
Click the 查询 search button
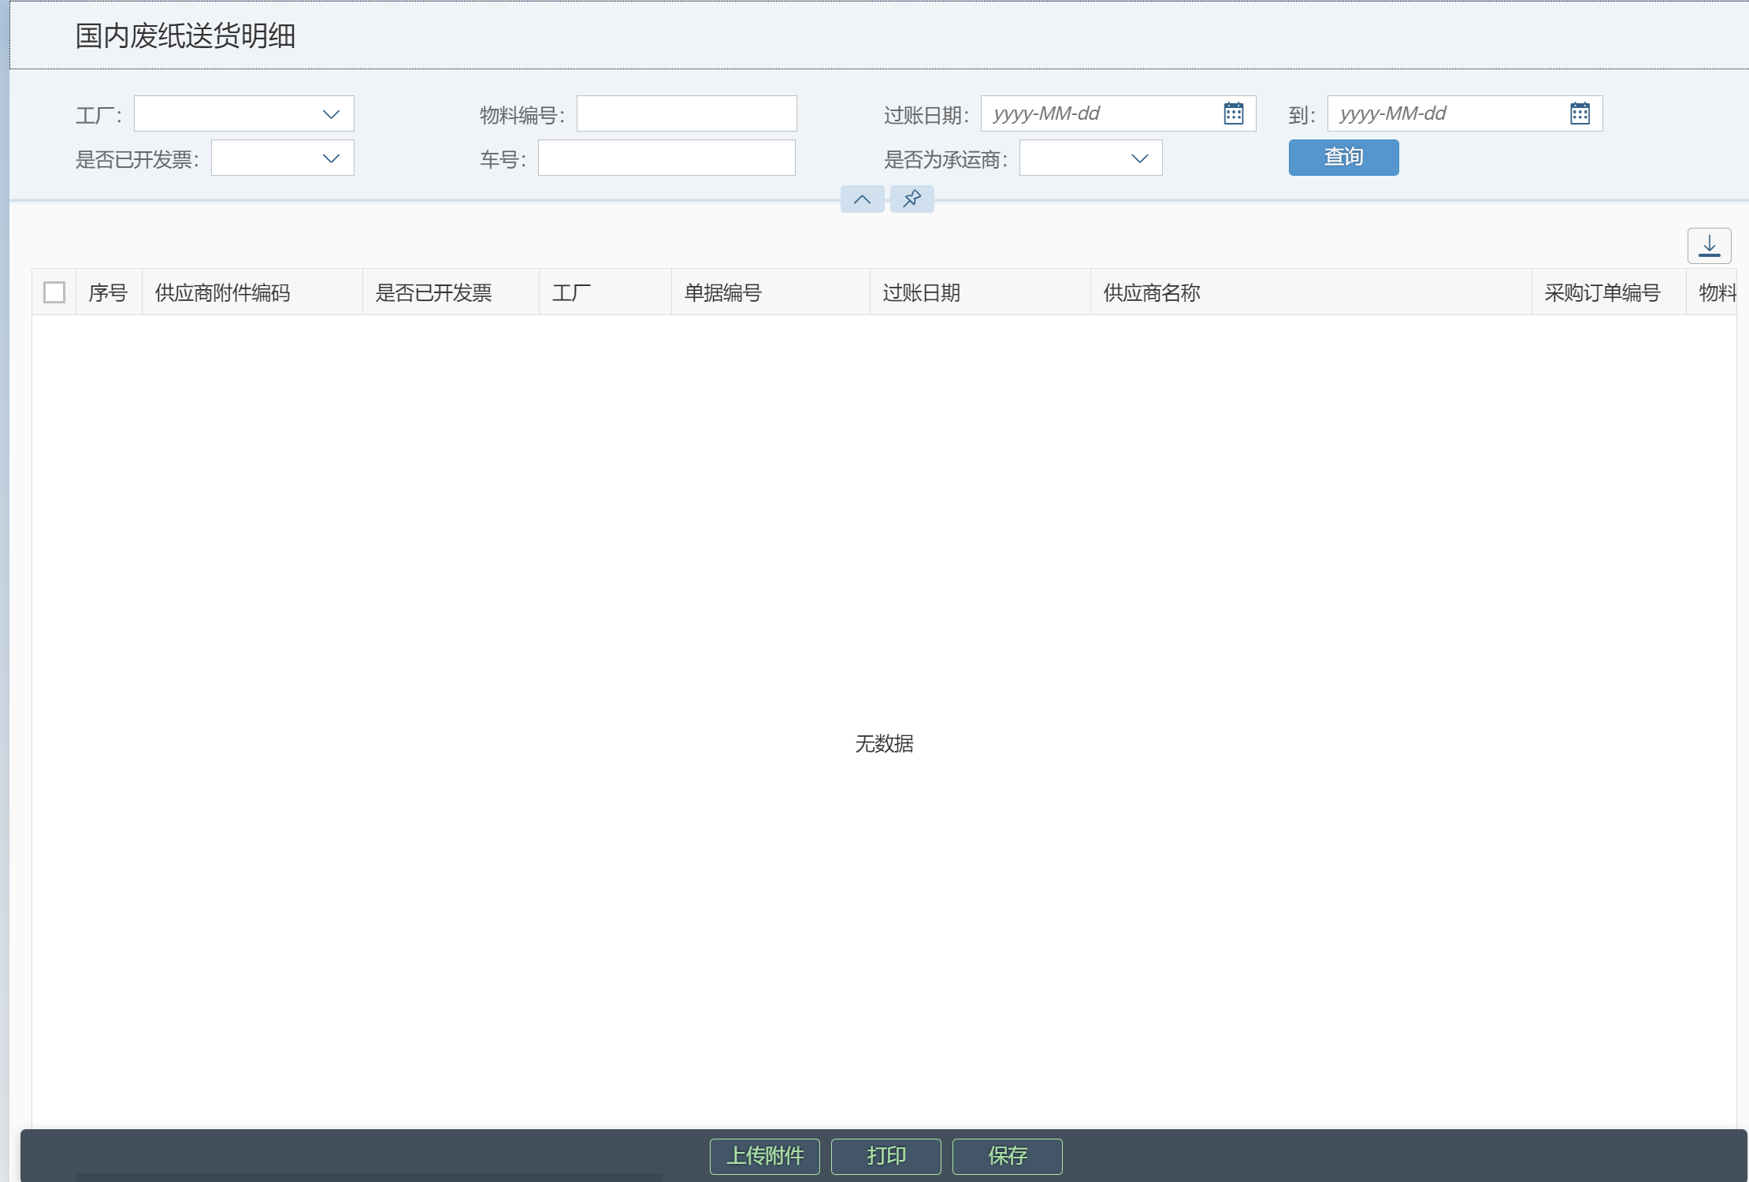pyautogui.click(x=1344, y=158)
